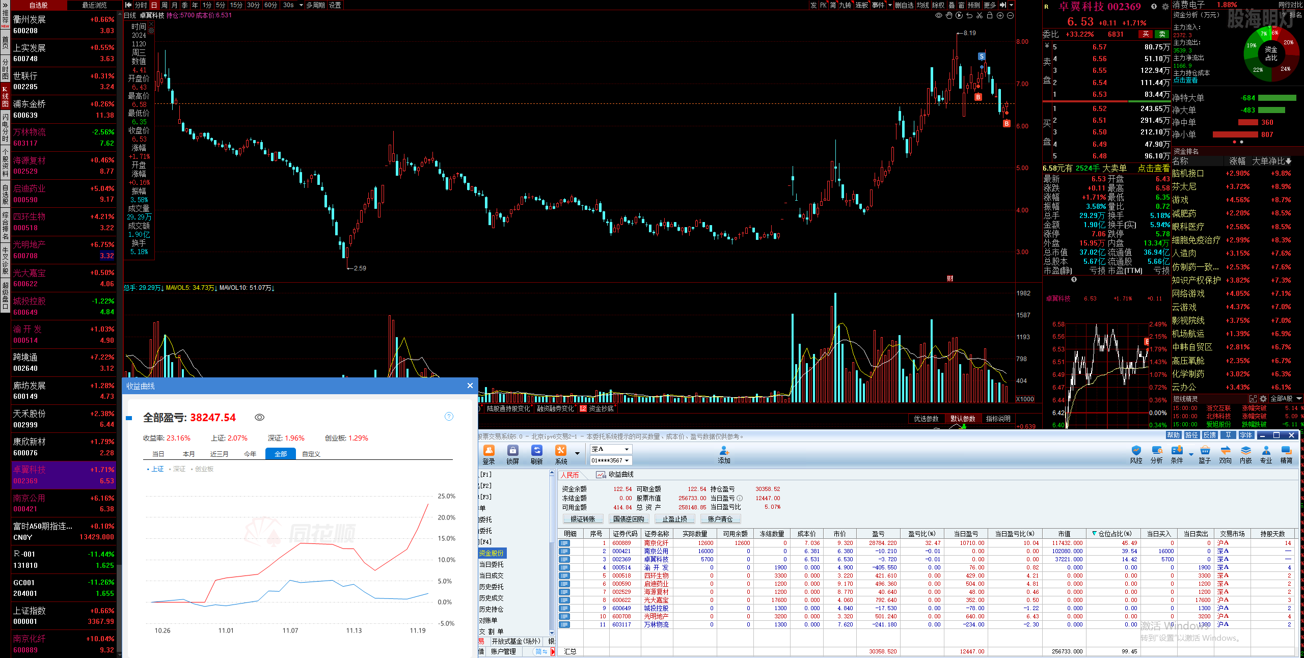1304x658 pixels.
Task: Toggle 上证 index line in profit chart legend
Action: click(x=155, y=469)
